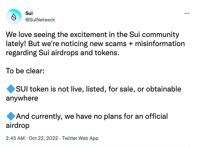Click the Oct 22, 2022 date
Screen dimensions: 203x147
(x=43, y=138)
